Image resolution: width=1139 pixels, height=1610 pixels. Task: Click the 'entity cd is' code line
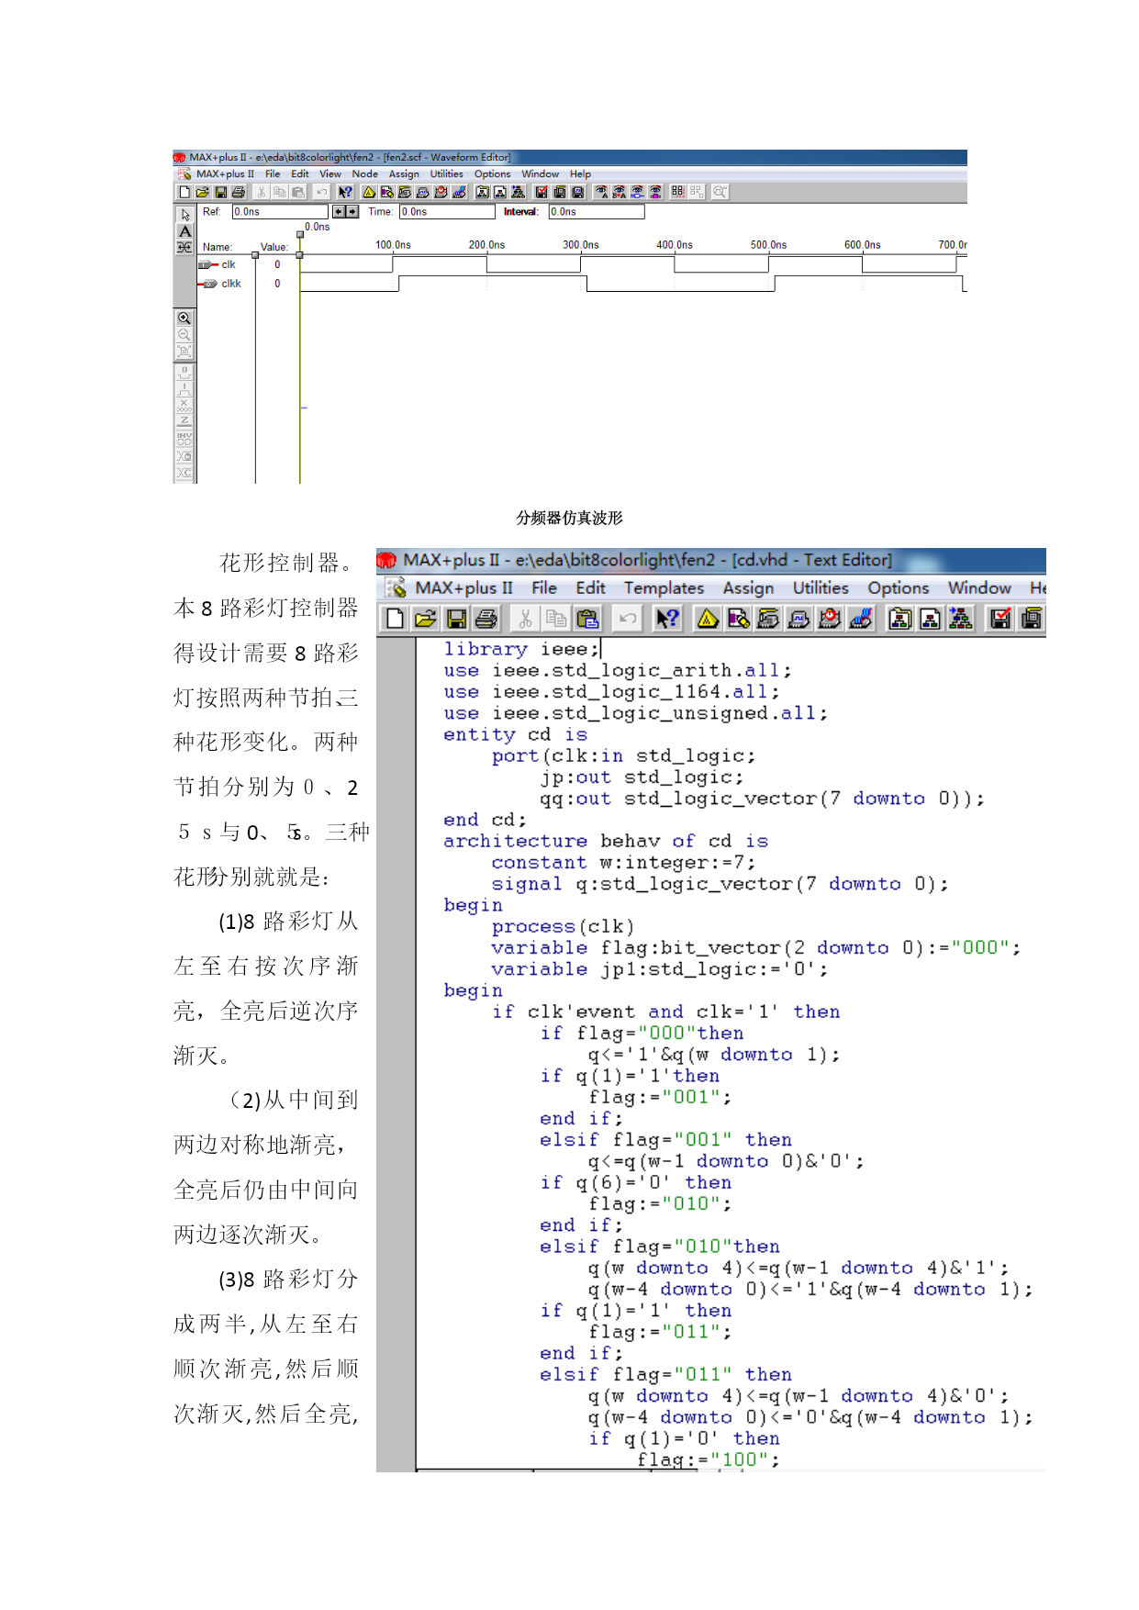coord(515,734)
